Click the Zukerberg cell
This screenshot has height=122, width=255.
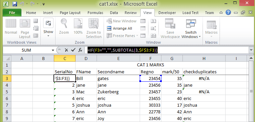tap(118, 92)
